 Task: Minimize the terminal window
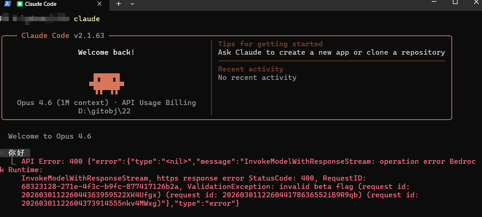coord(433,2)
